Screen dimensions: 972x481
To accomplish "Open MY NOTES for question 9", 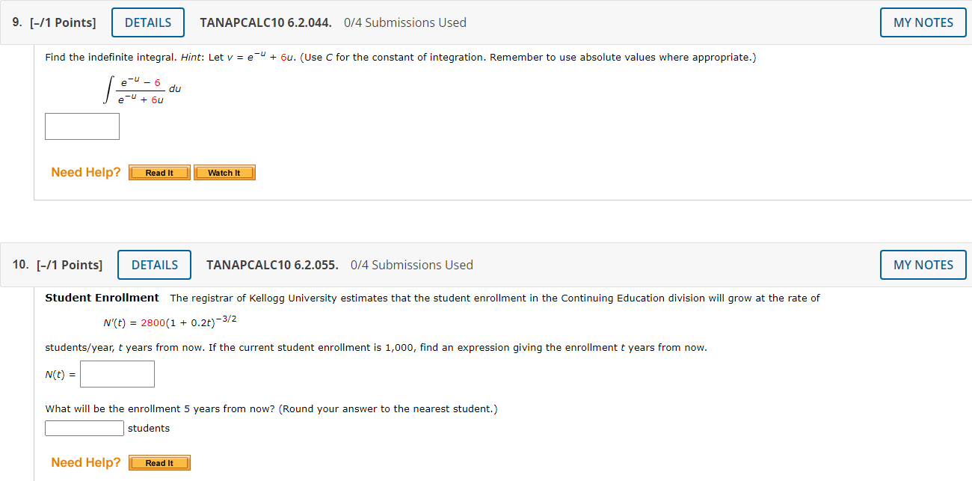I will (923, 22).
